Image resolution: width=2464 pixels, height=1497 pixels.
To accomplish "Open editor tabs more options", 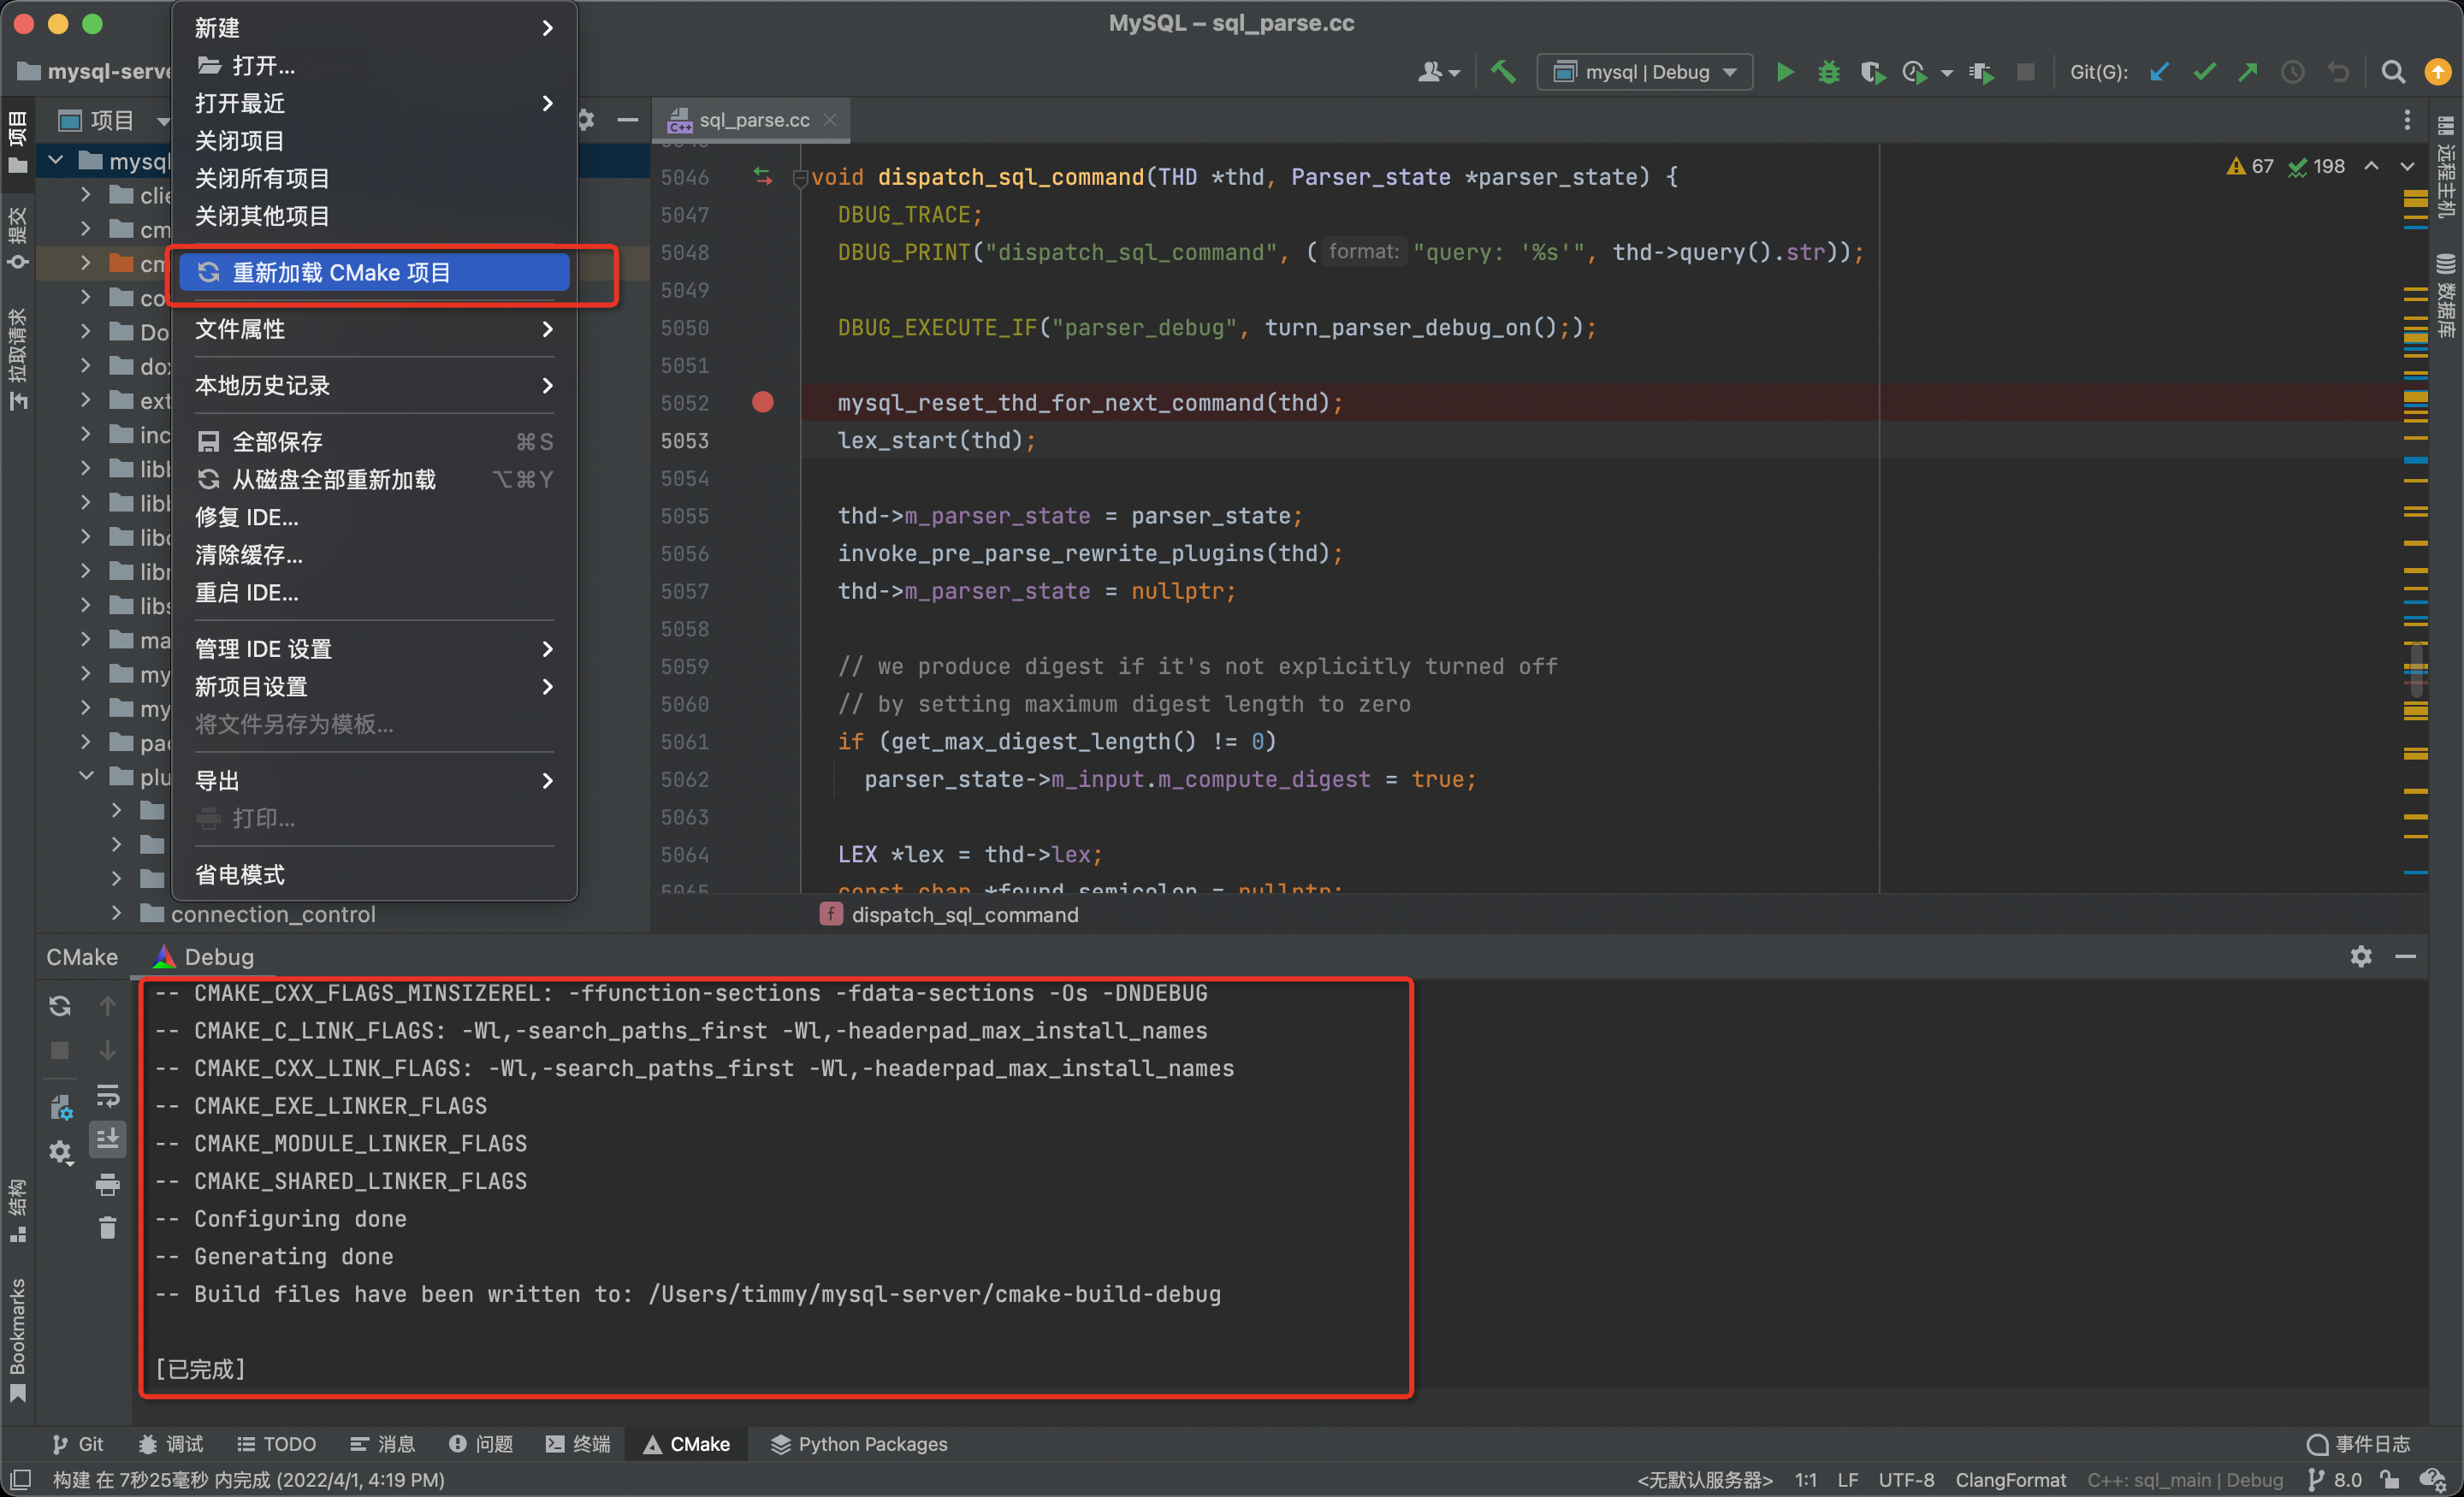I will point(2406,120).
